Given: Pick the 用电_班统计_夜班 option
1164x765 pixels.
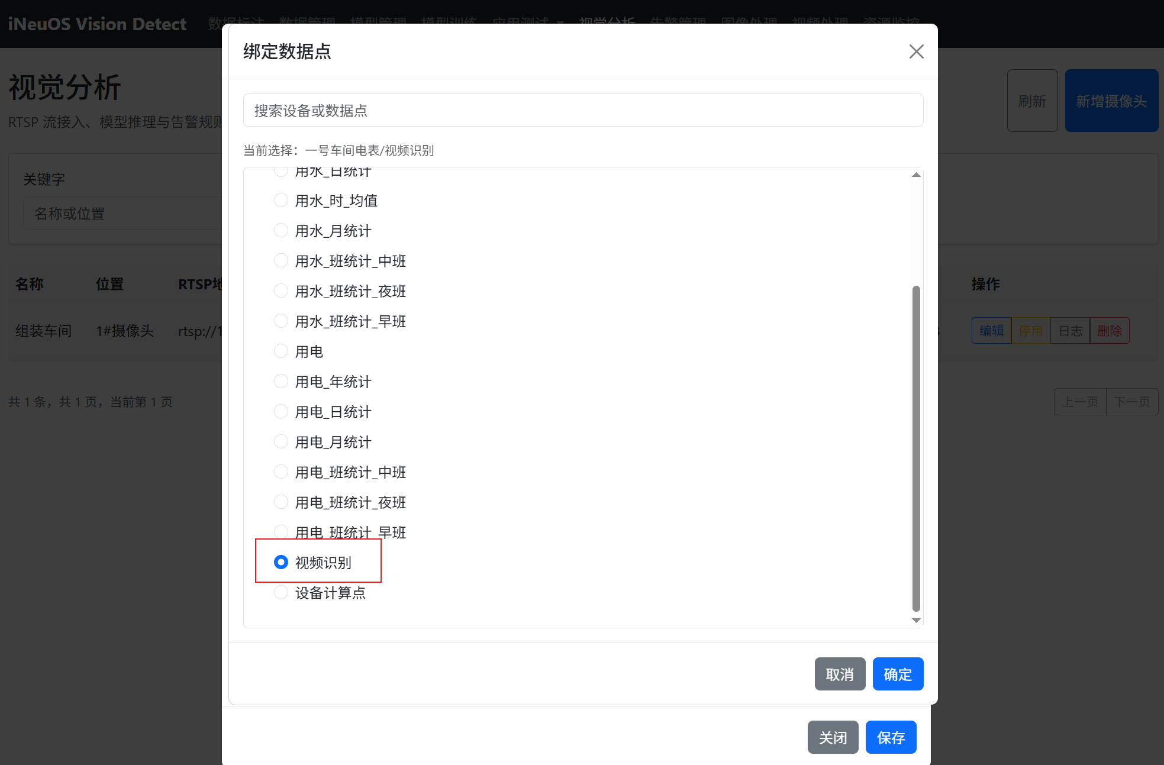Looking at the screenshot, I should point(281,502).
